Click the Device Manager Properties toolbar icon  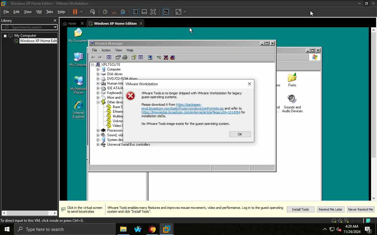(118, 57)
